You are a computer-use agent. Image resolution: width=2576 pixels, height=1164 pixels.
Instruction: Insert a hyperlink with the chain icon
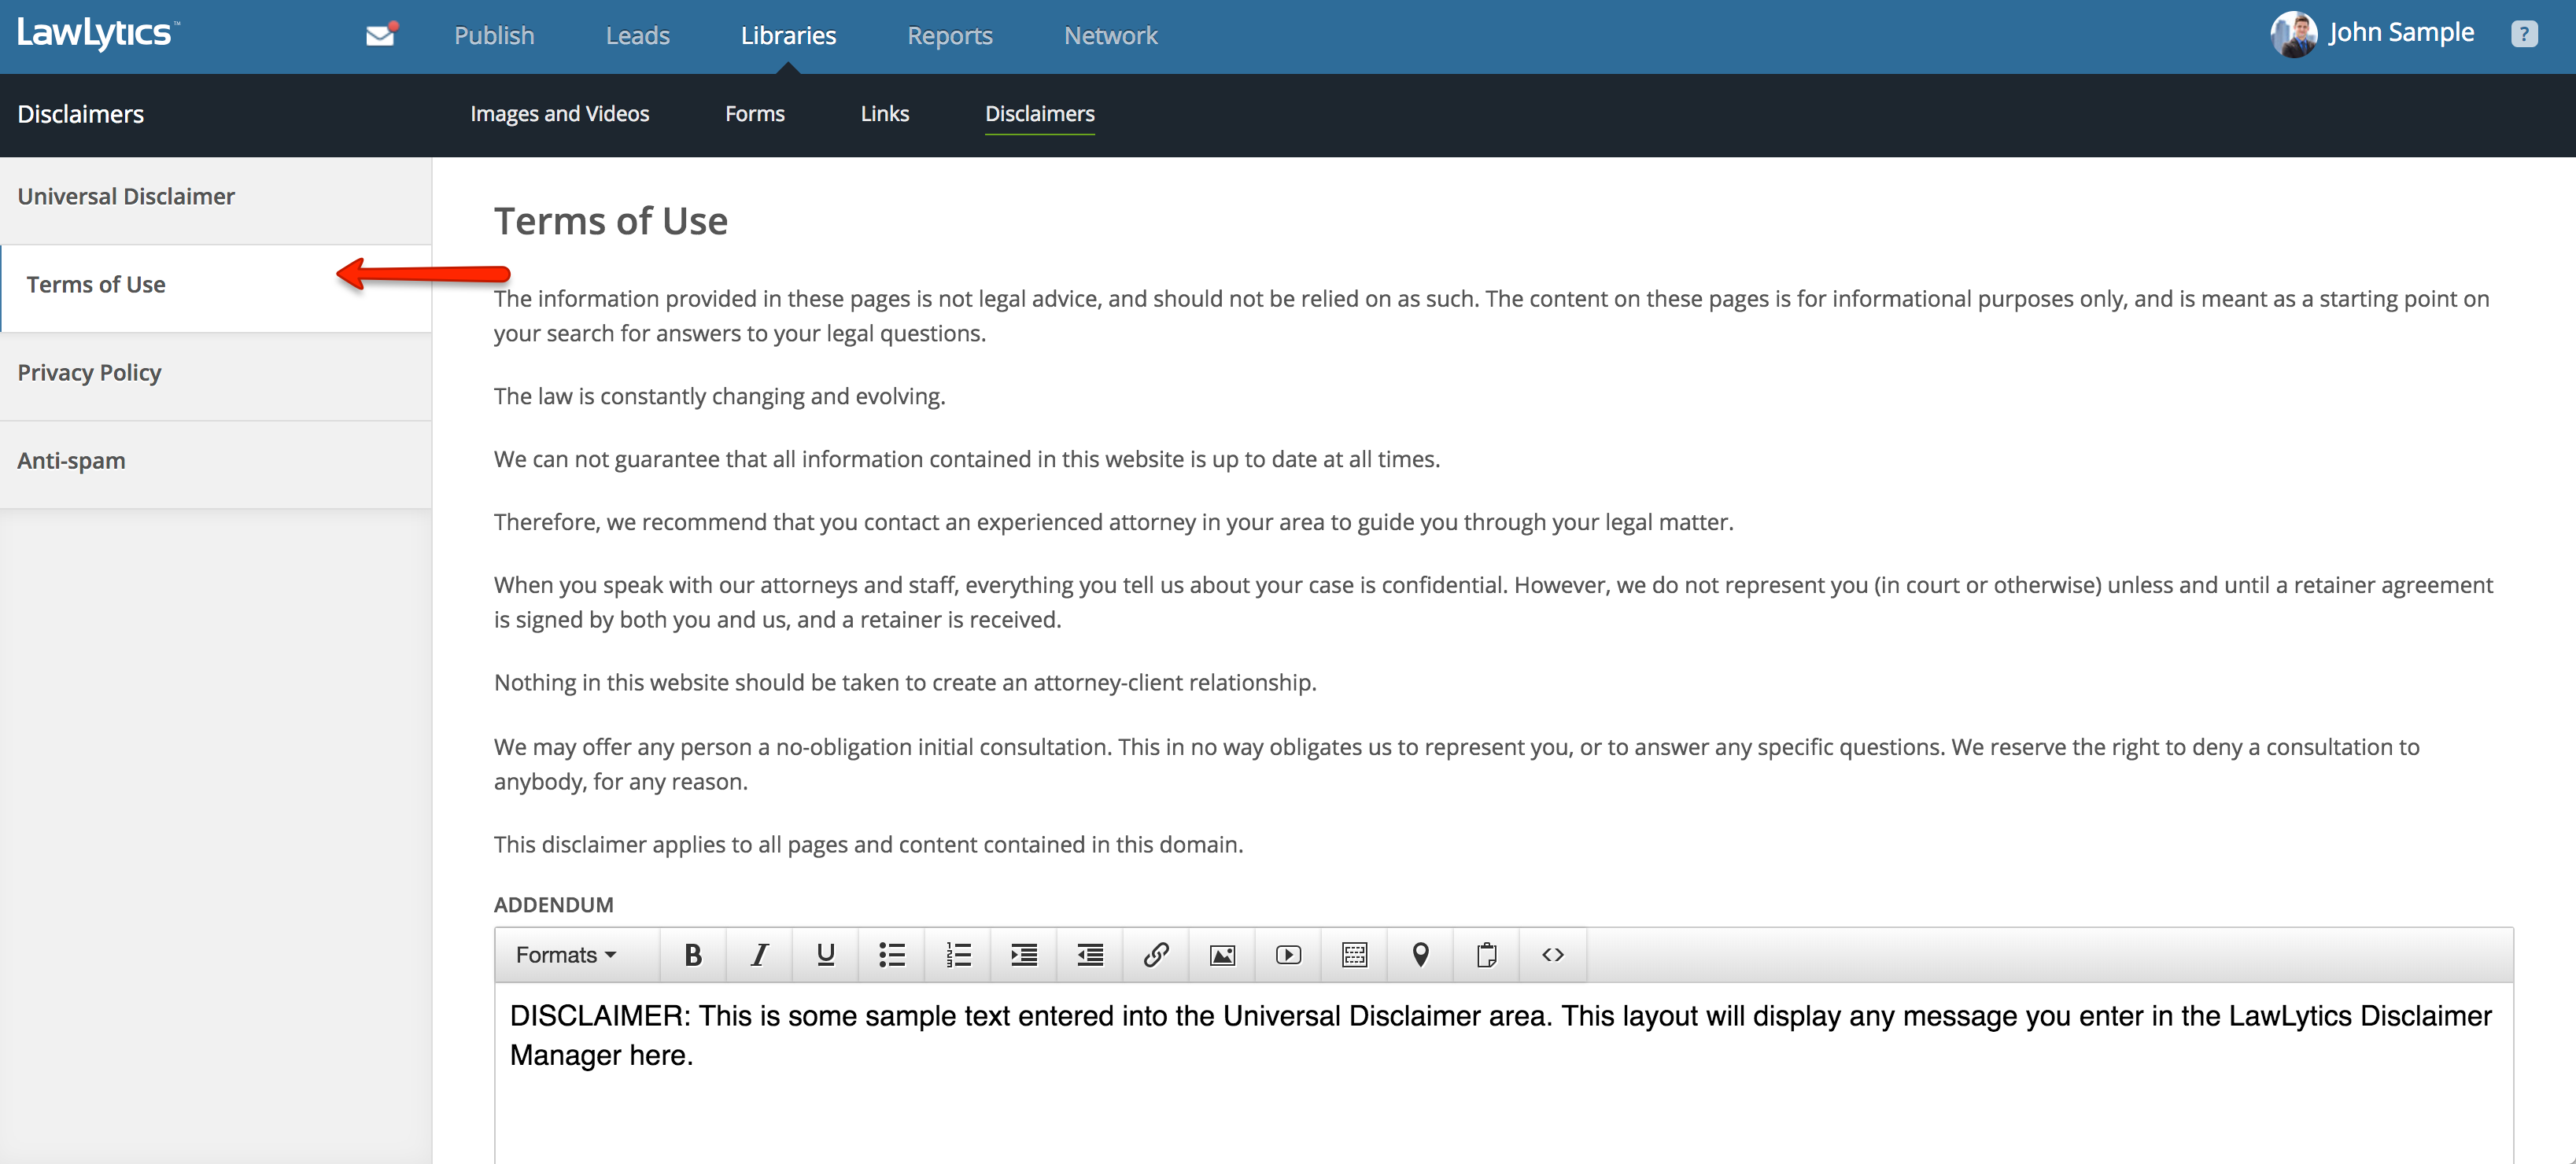tap(1156, 955)
